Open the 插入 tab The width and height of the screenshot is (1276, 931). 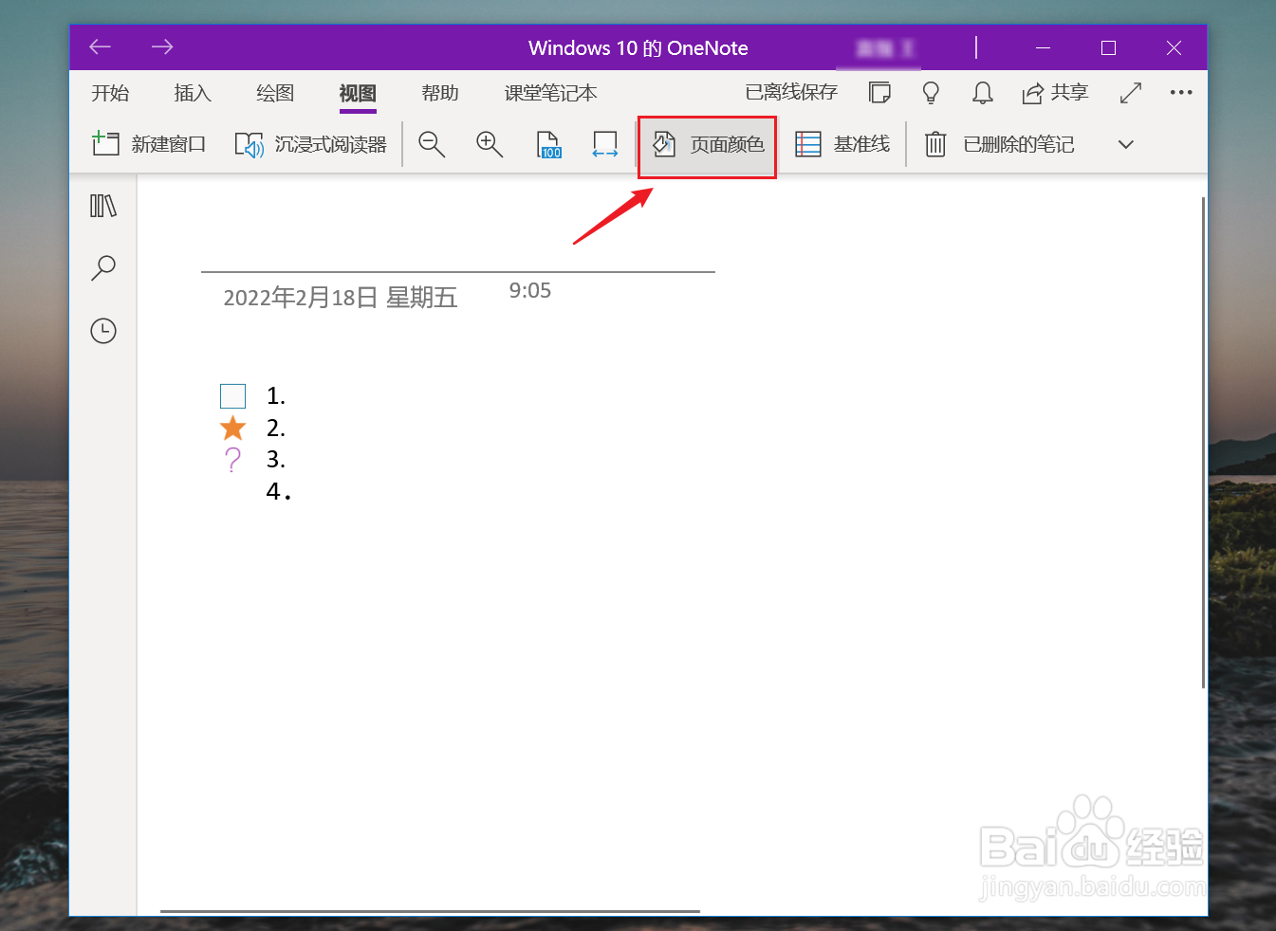tap(193, 93)
